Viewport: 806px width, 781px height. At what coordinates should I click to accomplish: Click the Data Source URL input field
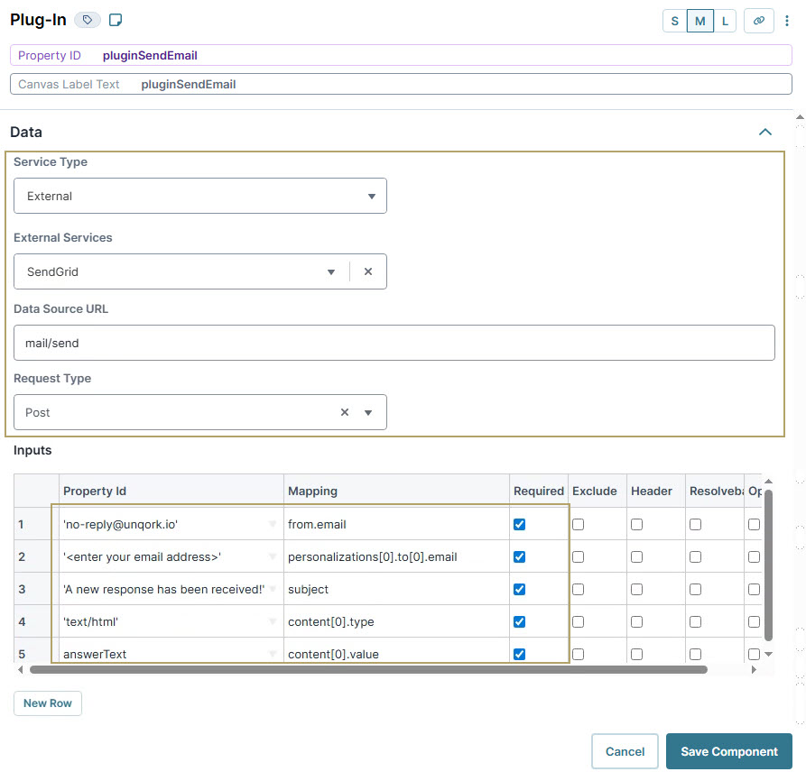[x=394, y=343]
